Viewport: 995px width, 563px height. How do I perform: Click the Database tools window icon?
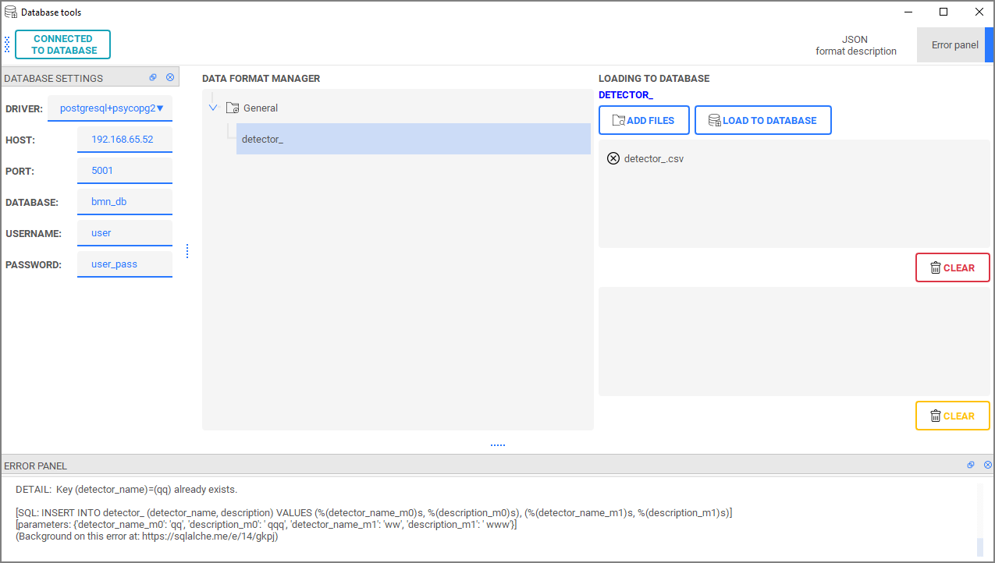click(x=11, y=12)
